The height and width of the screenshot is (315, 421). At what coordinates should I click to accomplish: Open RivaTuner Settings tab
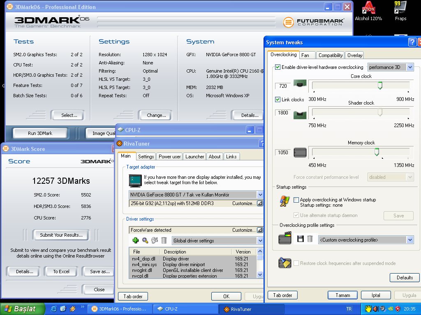click(x=146, y=157)
